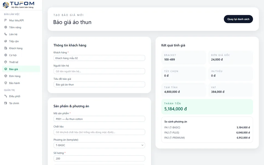Open Điều phối under Quản trị
The height and width of the screenshot is (165, 264).
(x=21, y=96)
